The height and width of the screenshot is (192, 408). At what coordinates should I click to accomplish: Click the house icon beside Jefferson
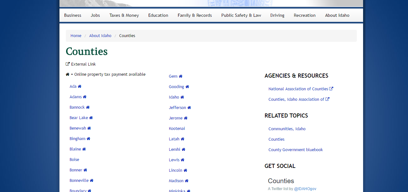tap(189, 108)
